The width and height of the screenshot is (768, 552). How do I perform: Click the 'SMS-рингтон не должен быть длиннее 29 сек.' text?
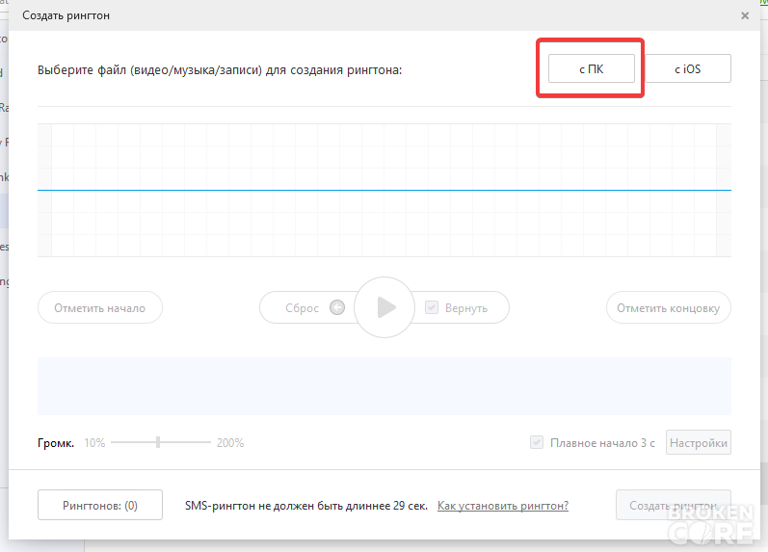point(306,506)
